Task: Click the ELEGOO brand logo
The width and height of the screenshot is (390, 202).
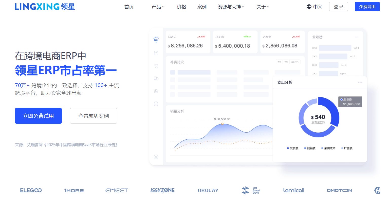Action: 31,190
